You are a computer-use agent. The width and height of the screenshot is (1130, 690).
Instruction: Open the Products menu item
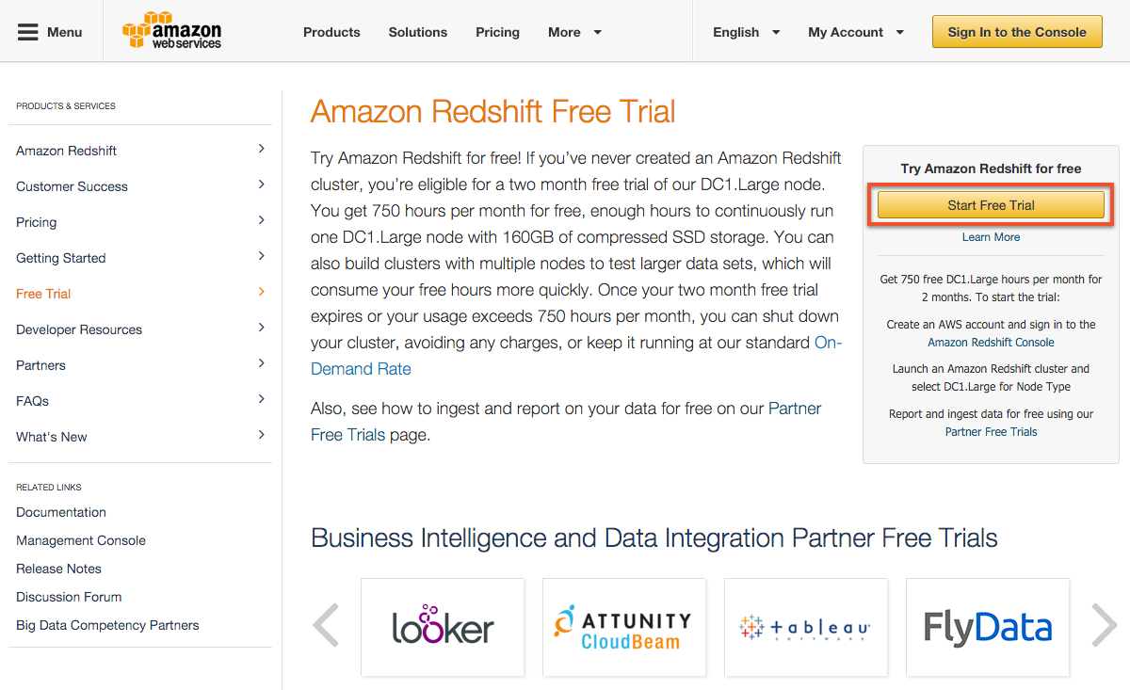click(331, 32)
